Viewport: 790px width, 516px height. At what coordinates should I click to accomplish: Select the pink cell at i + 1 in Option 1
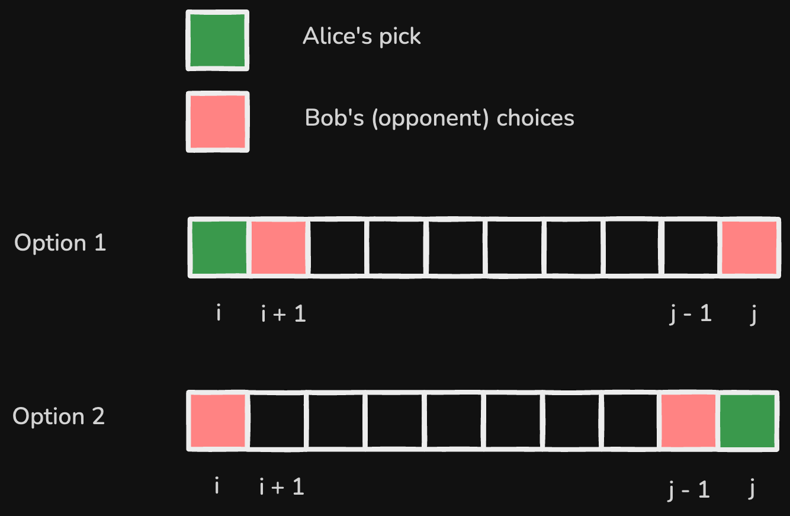click(278, 248)
